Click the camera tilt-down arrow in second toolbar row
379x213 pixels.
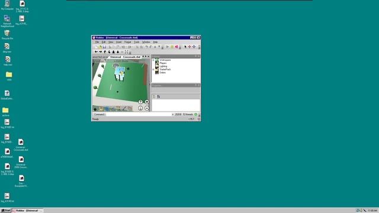point(109,52)
